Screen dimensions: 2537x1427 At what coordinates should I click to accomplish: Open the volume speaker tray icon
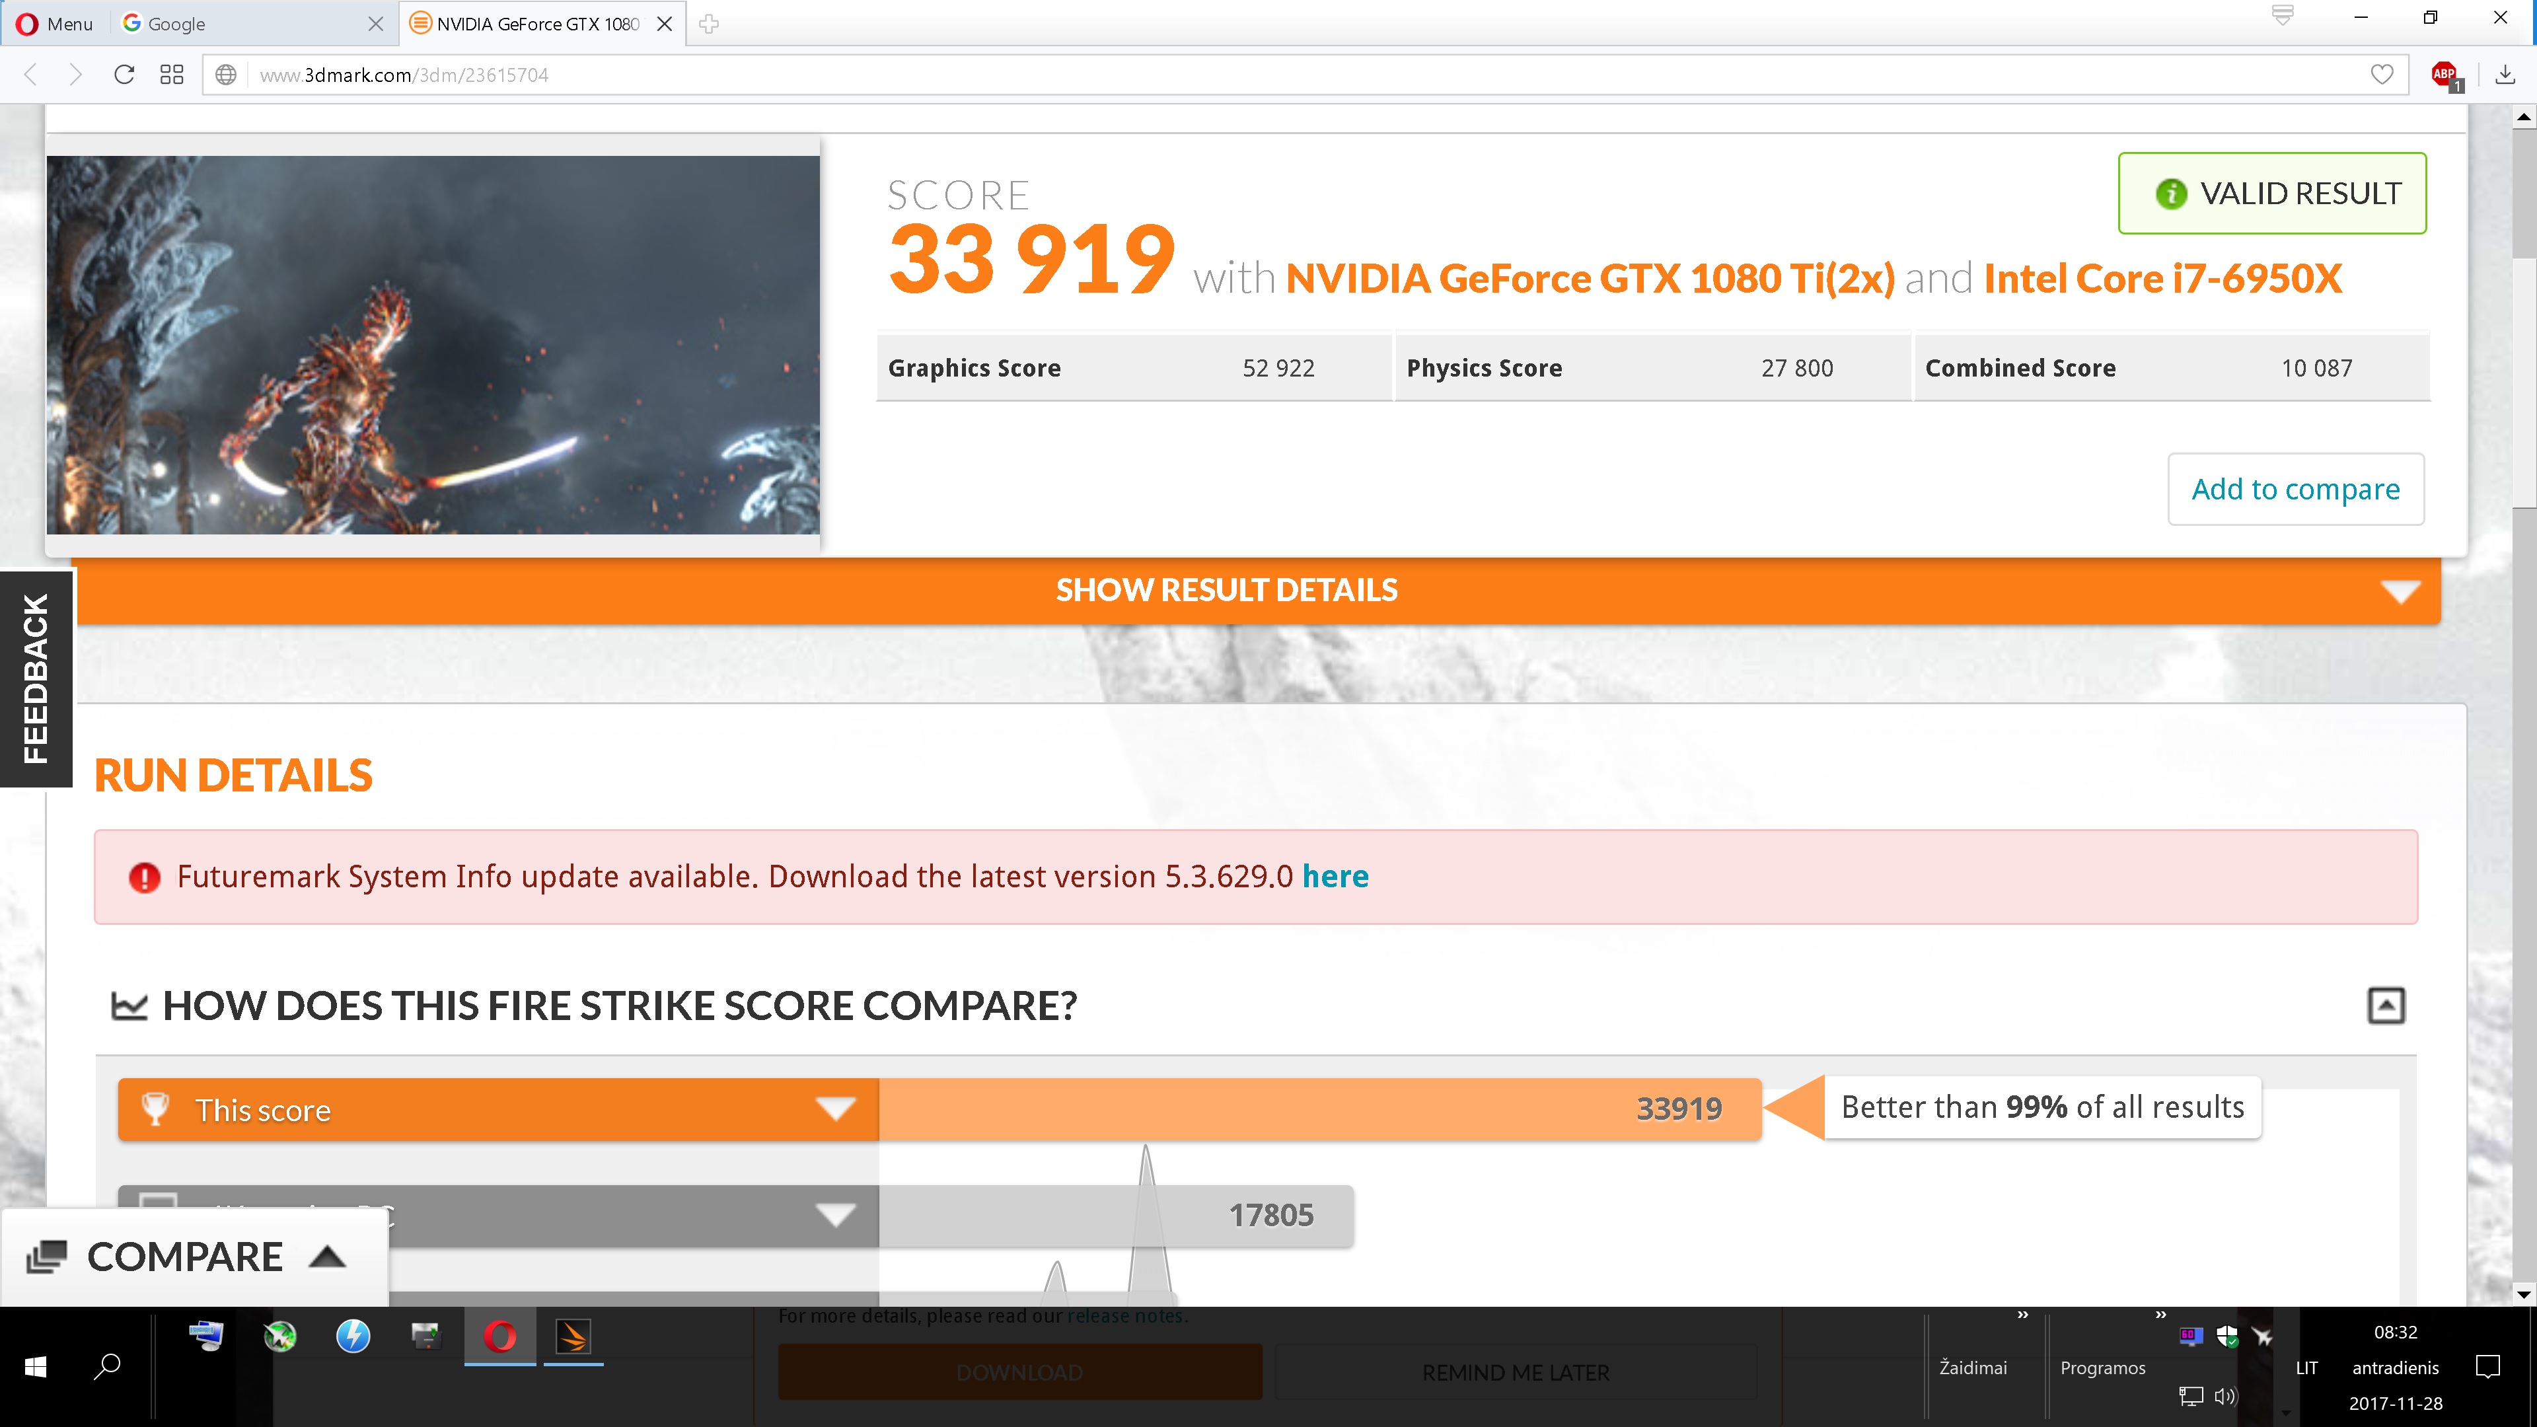[x=2226, y=1395]
